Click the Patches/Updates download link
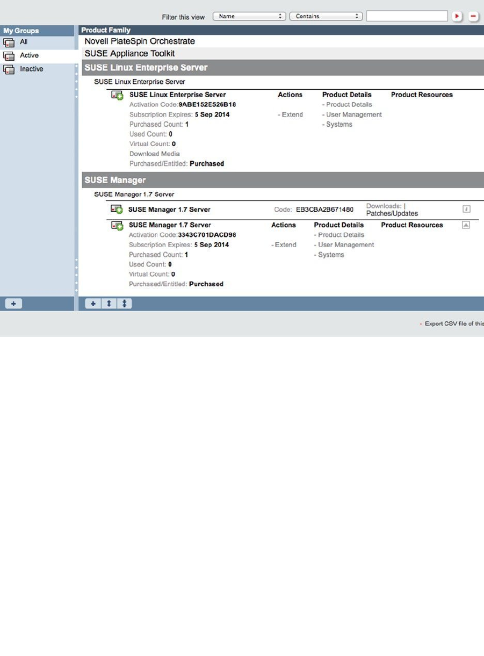Image resolution: width=484 pixels, height=656 pixels. coord(392,213)
